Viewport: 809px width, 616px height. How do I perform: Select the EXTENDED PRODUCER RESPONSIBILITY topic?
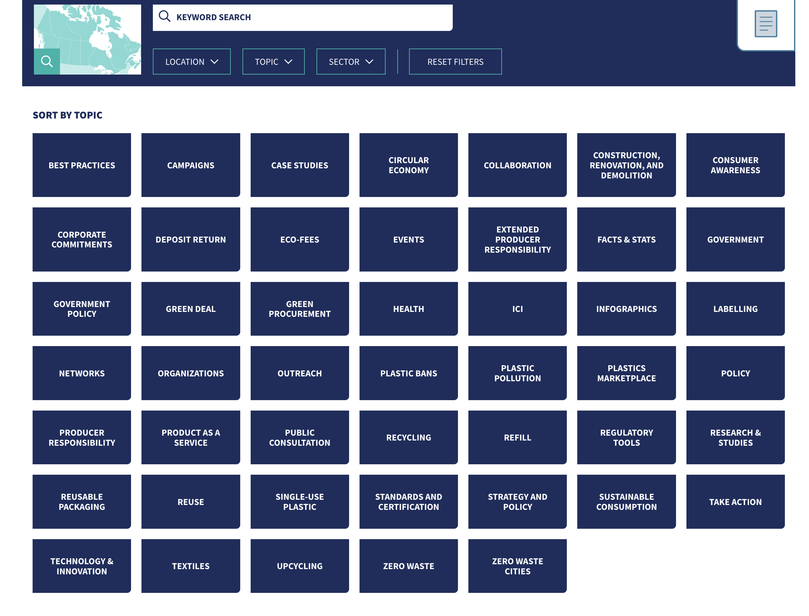518,239
